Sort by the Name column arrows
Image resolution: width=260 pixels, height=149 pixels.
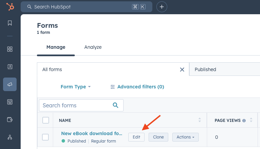click(200, 120)
